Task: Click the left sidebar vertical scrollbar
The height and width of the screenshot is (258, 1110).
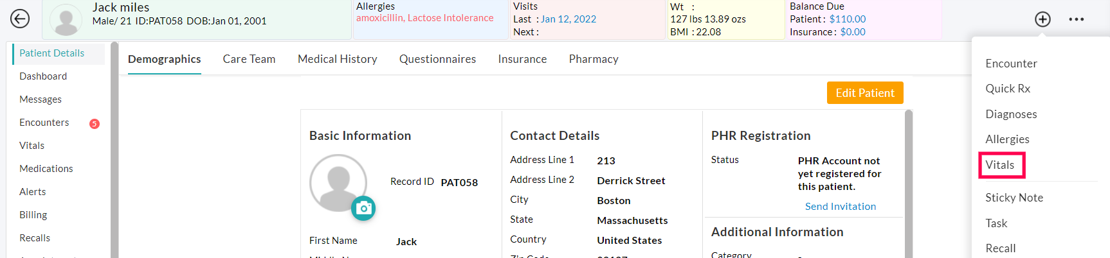Action: point(114,148)
